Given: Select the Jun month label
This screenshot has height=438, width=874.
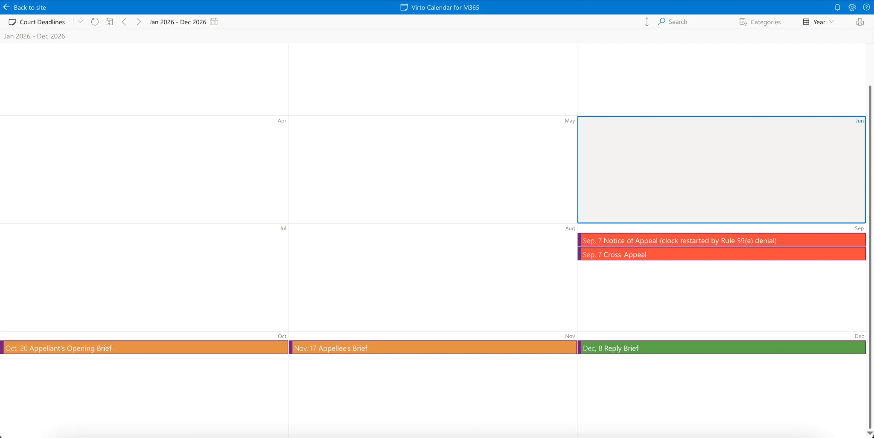Looking at the screenshot, I should click(x=859, y=121).
